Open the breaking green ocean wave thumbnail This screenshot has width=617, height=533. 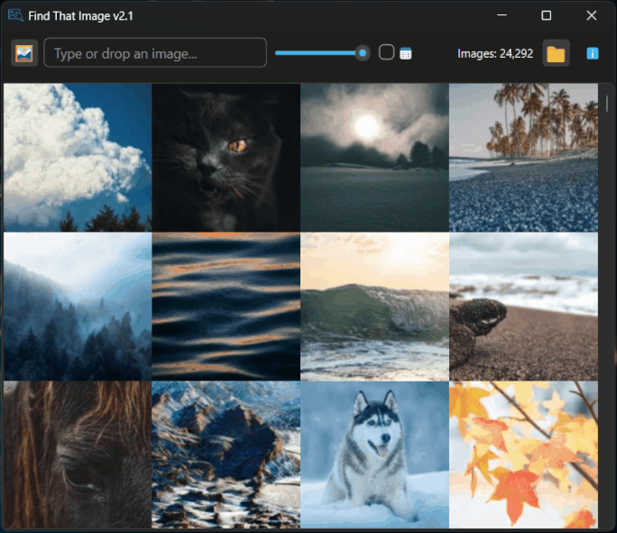click(374, 306)
